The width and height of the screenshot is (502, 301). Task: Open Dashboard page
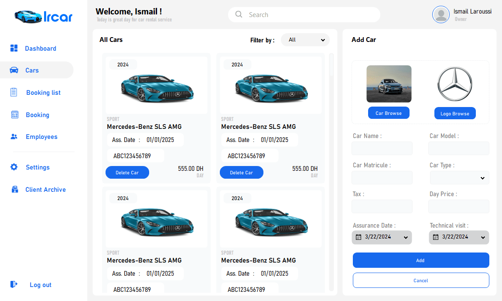pyautogui.click(x=40, y=48)
